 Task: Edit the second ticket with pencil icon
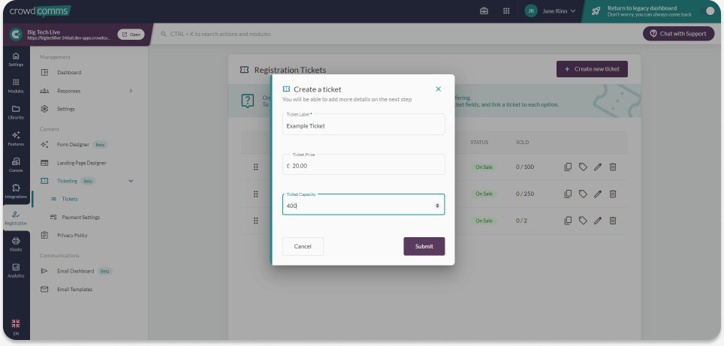(598, 194)
